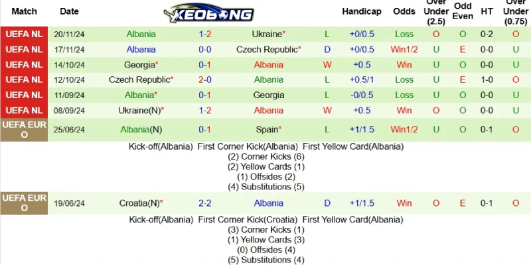Open the 2-0 score on 12/10/24 row
This screenshot has height=265, width=531.
pyautogui.click(x=205, y=80)
